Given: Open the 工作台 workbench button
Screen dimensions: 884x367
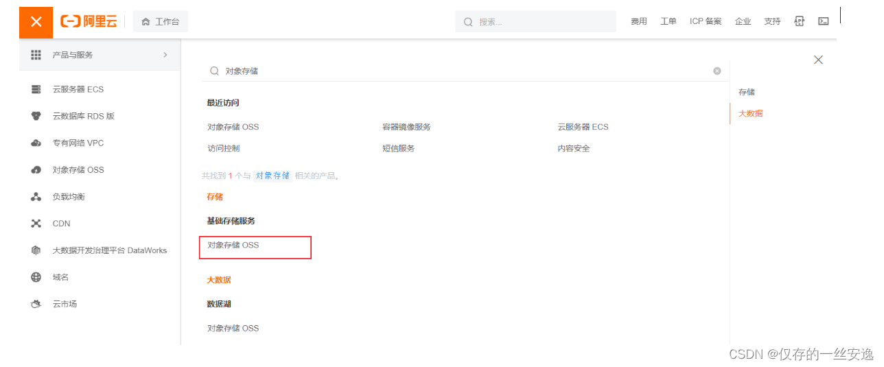Looking at the screenshot, I should [161, 22].
